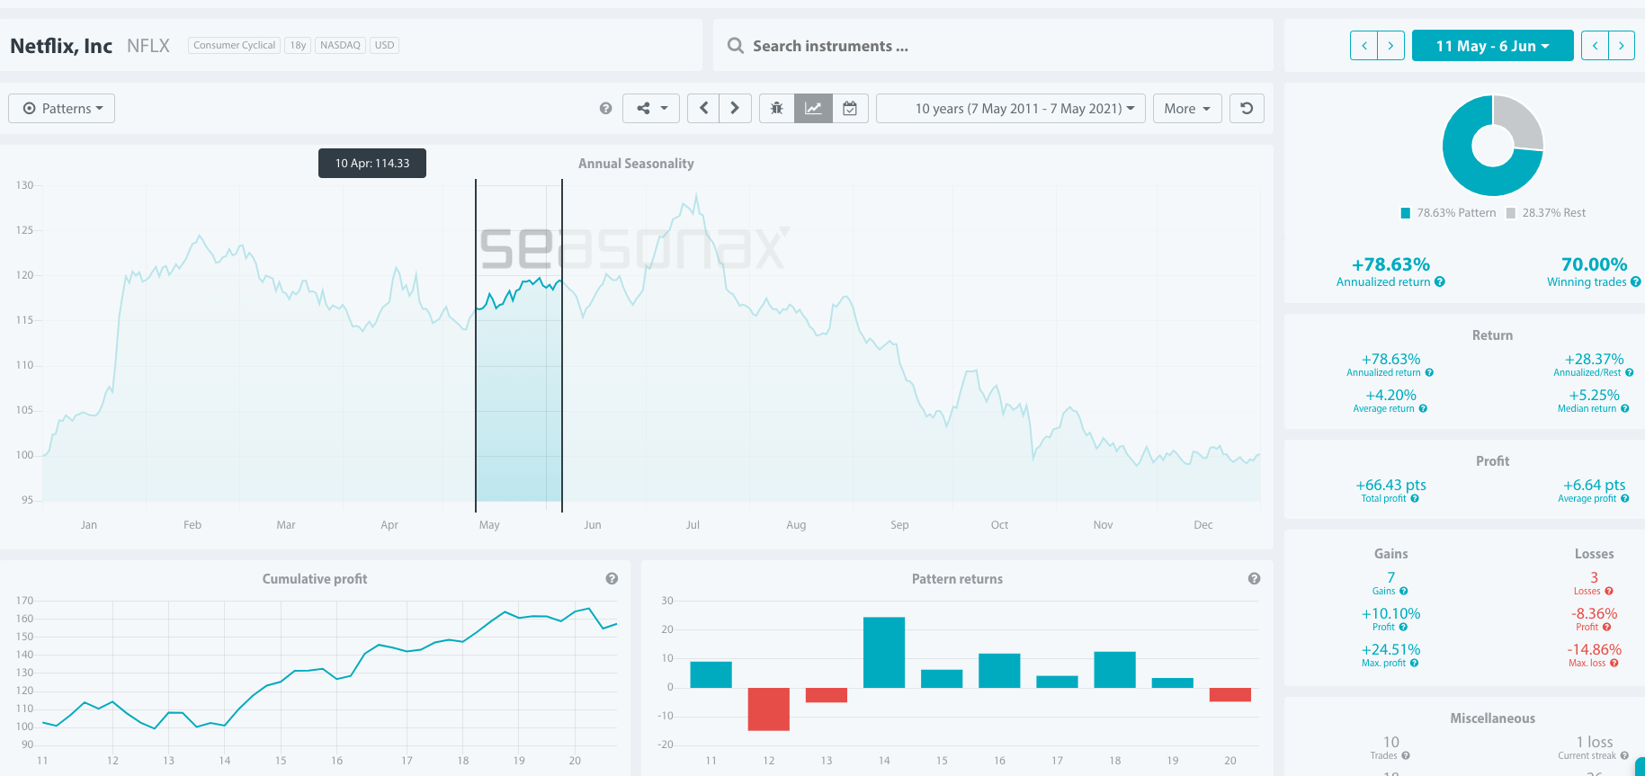Image resolution: width=1645 pixels, height=776 pixels.
Task: Click the reset/undo arrow icon
Action: pos(1247,109)
